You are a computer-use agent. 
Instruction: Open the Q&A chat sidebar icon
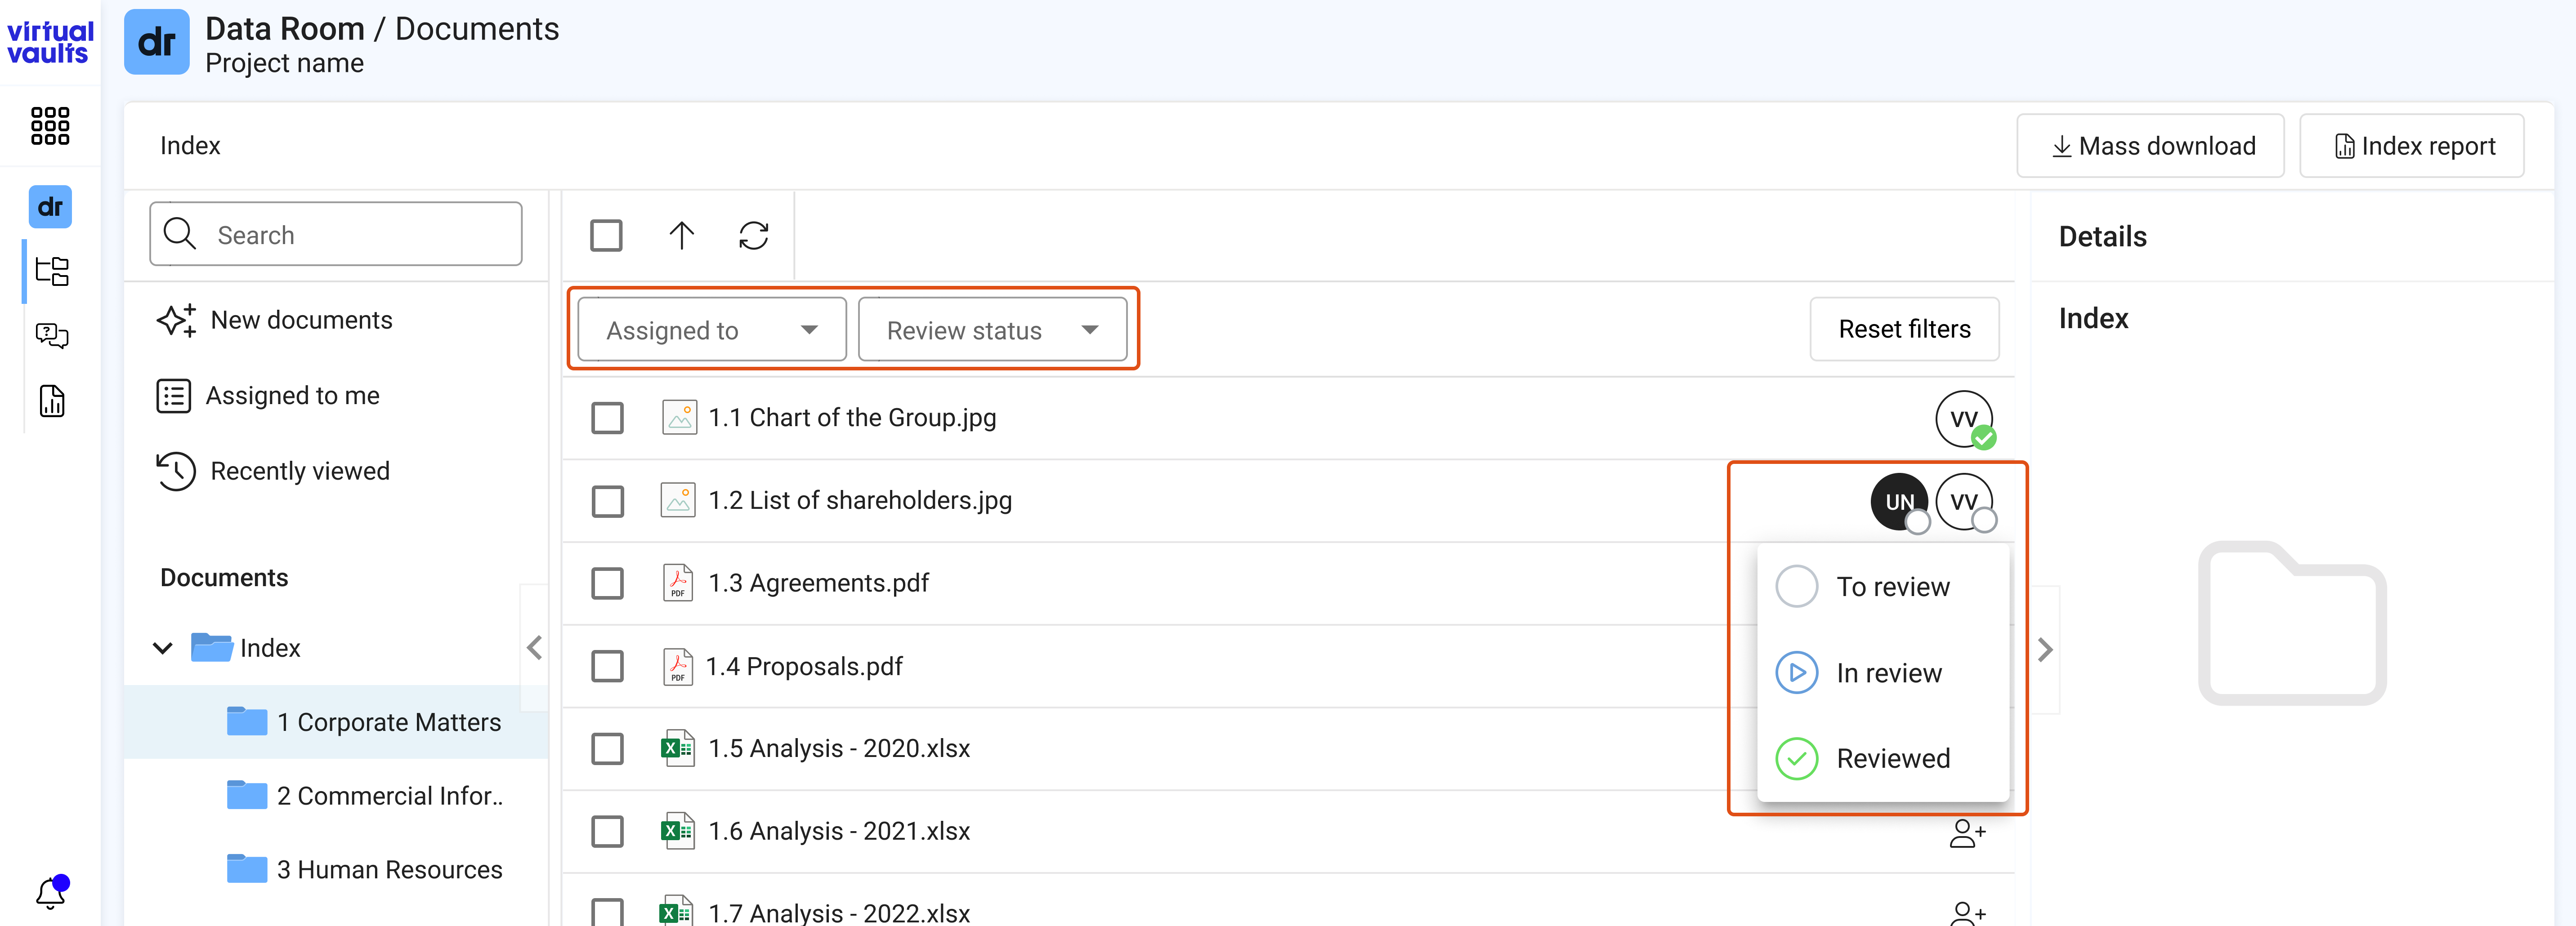[x=52, y=335]
